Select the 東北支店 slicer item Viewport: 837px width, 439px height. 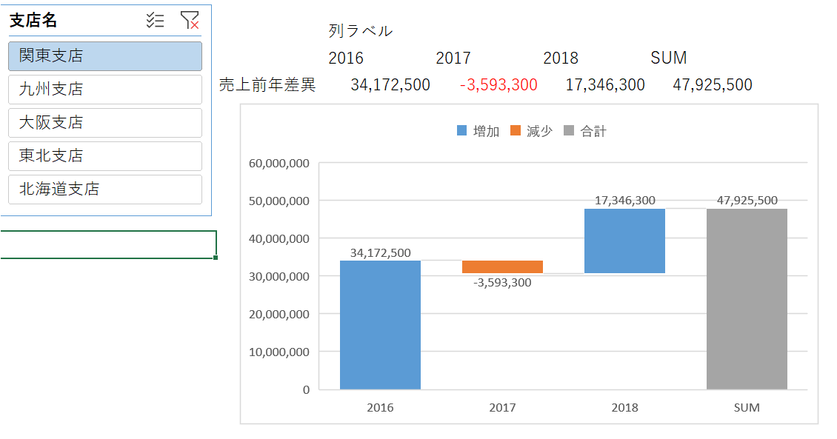pos(104,156)
